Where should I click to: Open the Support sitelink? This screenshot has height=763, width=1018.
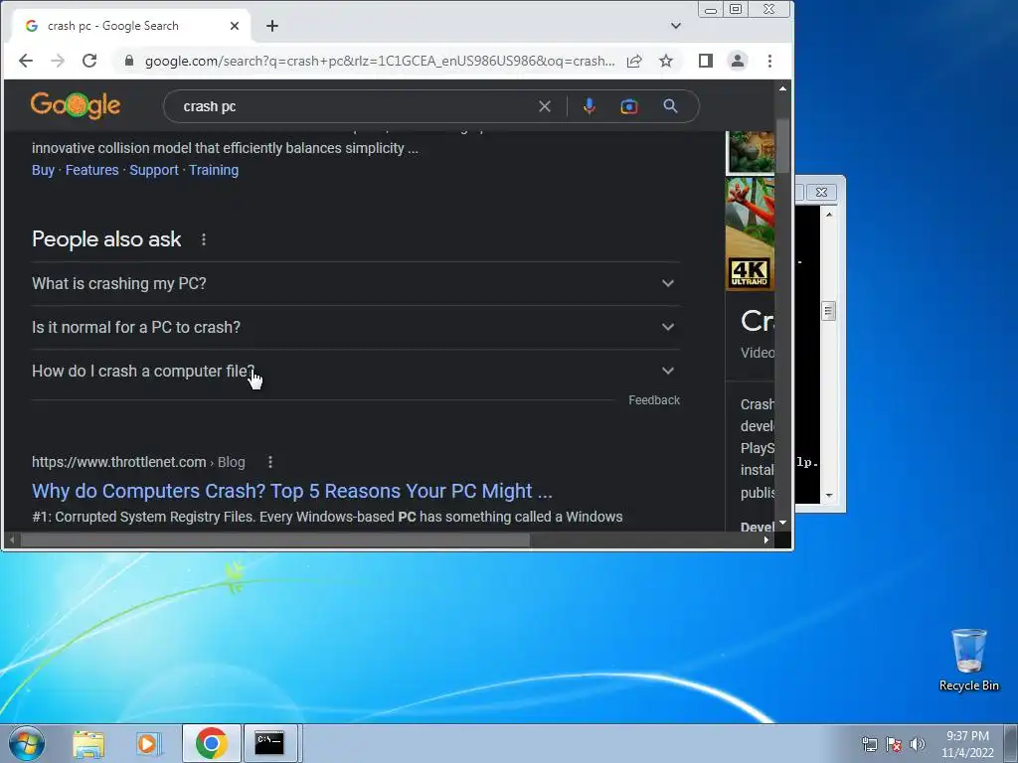(x=154, y=170)
